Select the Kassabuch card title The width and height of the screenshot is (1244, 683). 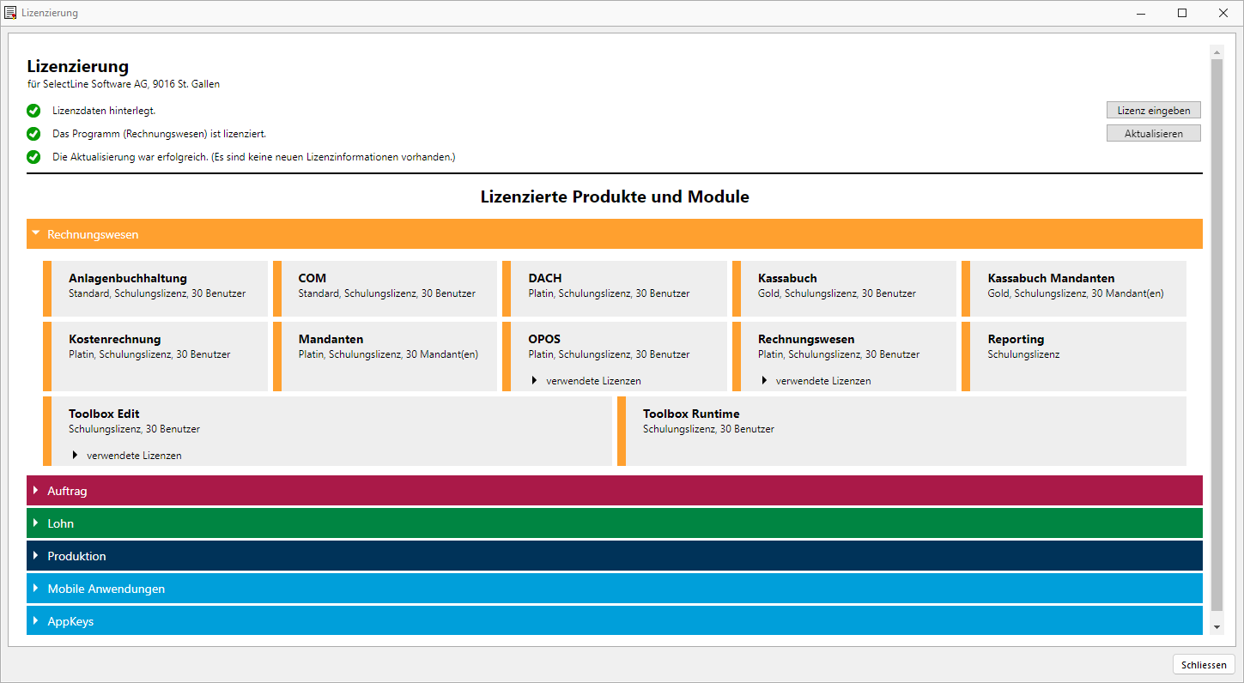pyautogui.click(x=787, y=278)
